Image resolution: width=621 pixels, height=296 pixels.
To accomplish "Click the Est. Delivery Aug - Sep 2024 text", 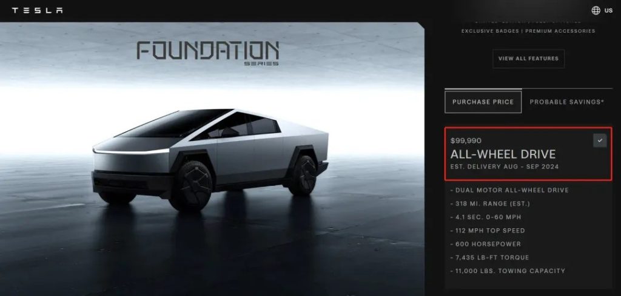I will 505,167.
